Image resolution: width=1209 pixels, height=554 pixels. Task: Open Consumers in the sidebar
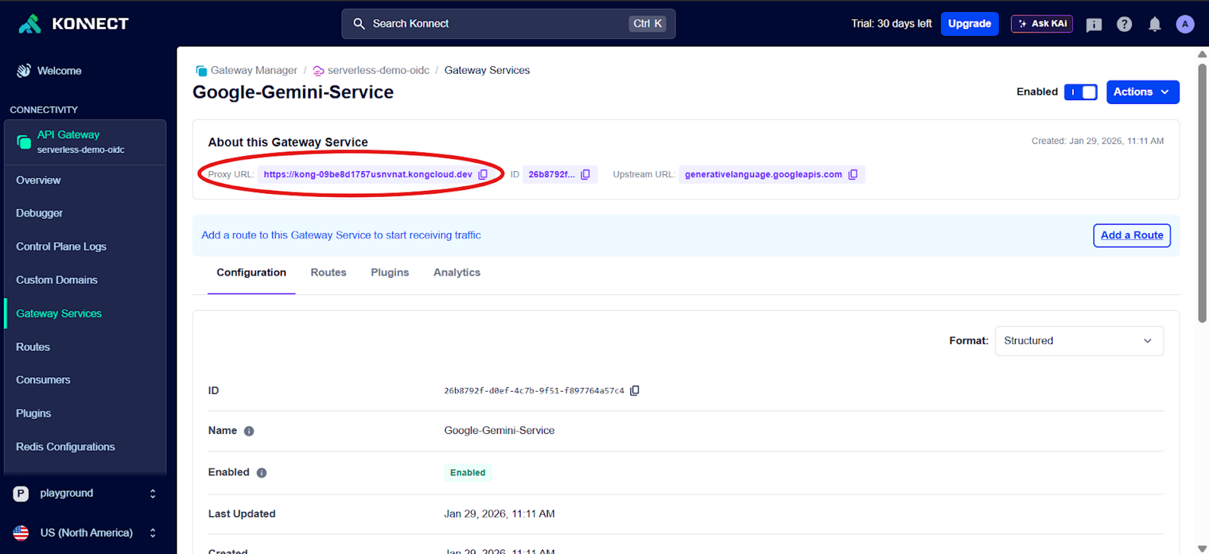[x=43, y=380]
